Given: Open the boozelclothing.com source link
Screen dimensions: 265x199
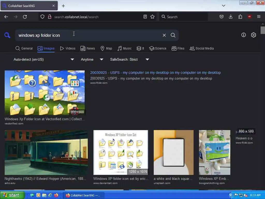Looking at the screenshot, I should pos(212,183).
